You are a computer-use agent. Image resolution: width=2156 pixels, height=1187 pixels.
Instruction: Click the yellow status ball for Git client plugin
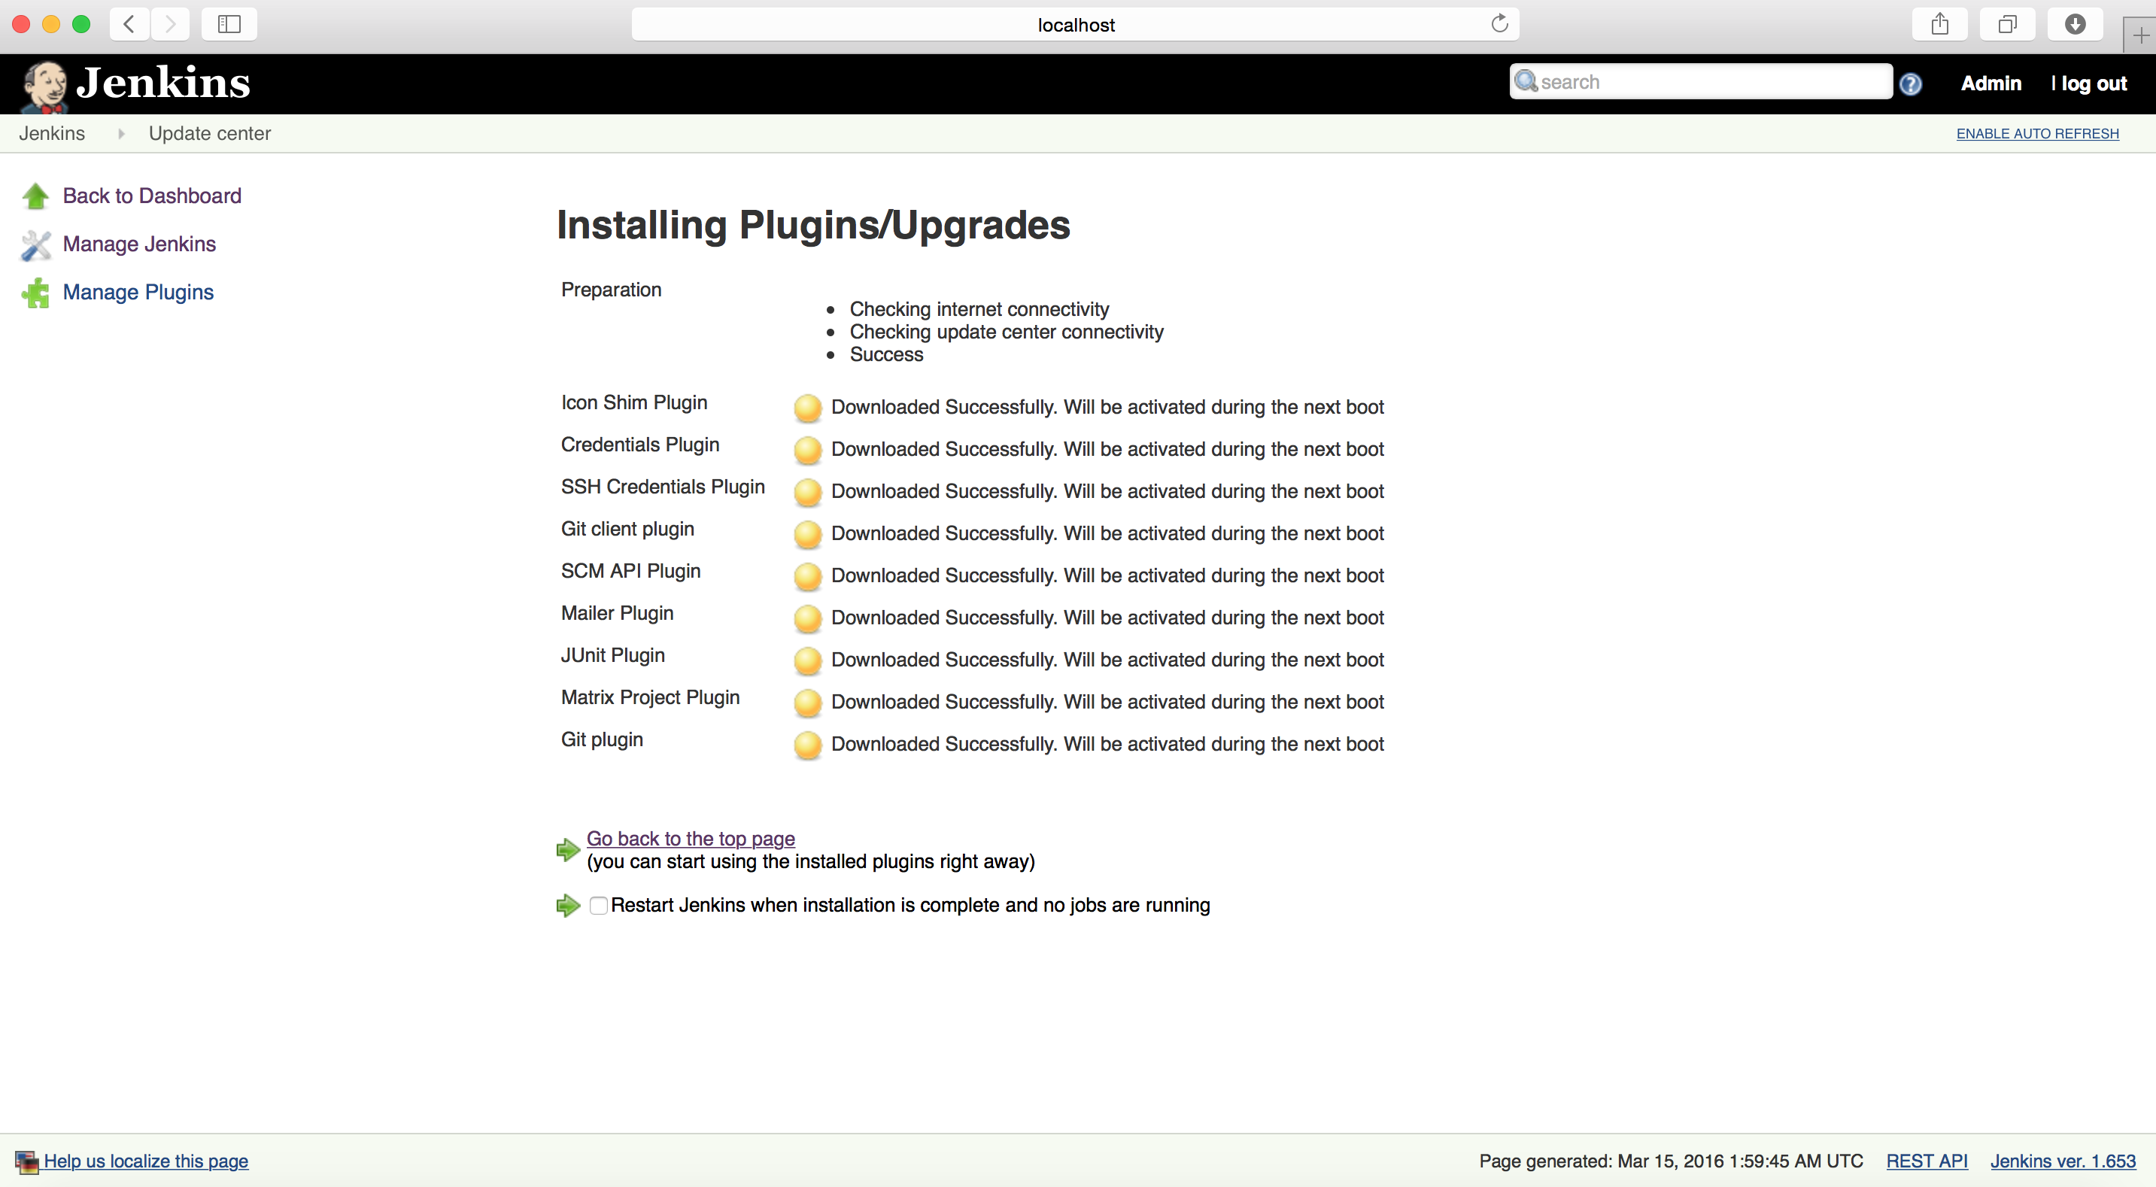point(808,534)
